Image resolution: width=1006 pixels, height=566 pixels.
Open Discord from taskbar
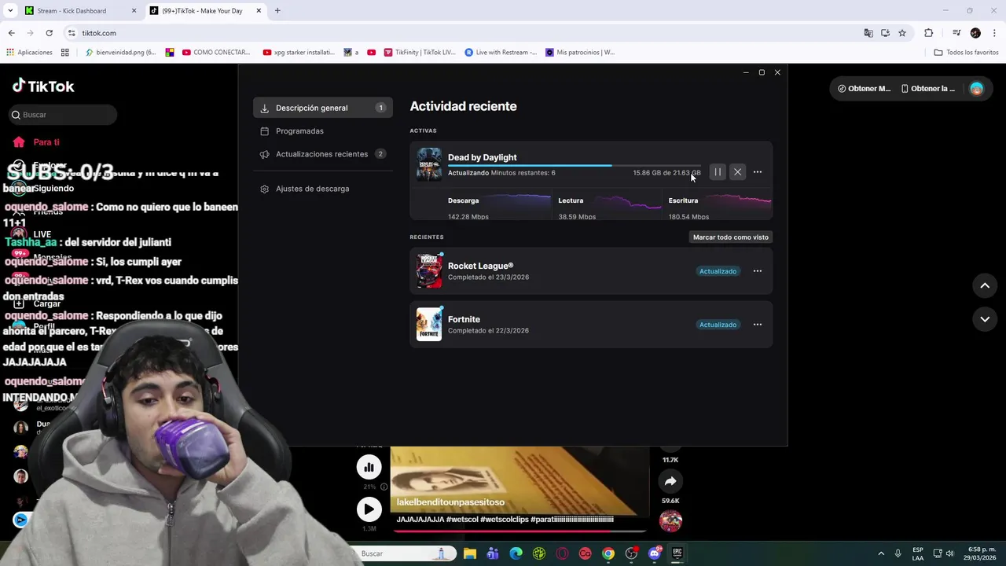655,553
